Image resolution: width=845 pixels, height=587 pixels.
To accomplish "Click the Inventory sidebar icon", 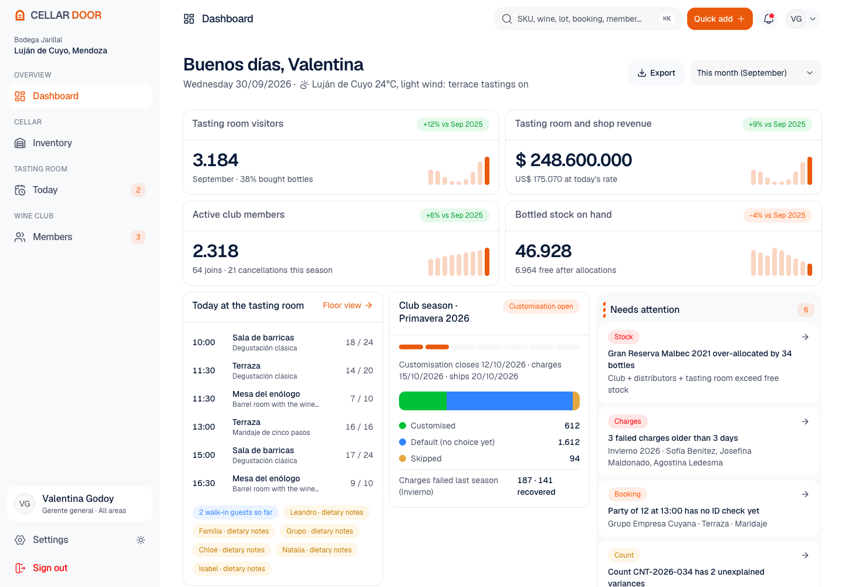I will [x=20, y=143].
